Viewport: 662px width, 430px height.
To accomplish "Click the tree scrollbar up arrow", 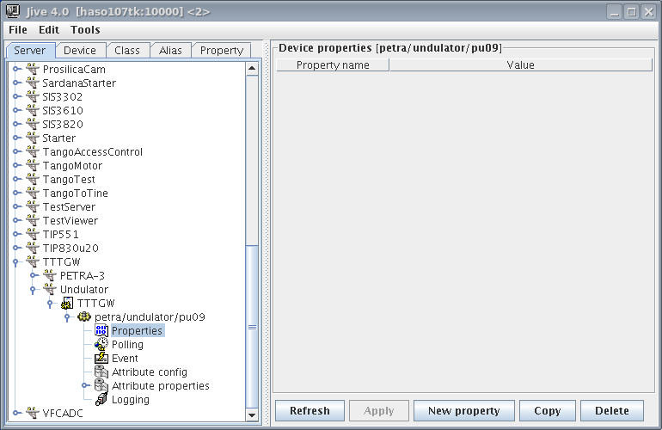I will pyautogui.click(x=252, y=69).
